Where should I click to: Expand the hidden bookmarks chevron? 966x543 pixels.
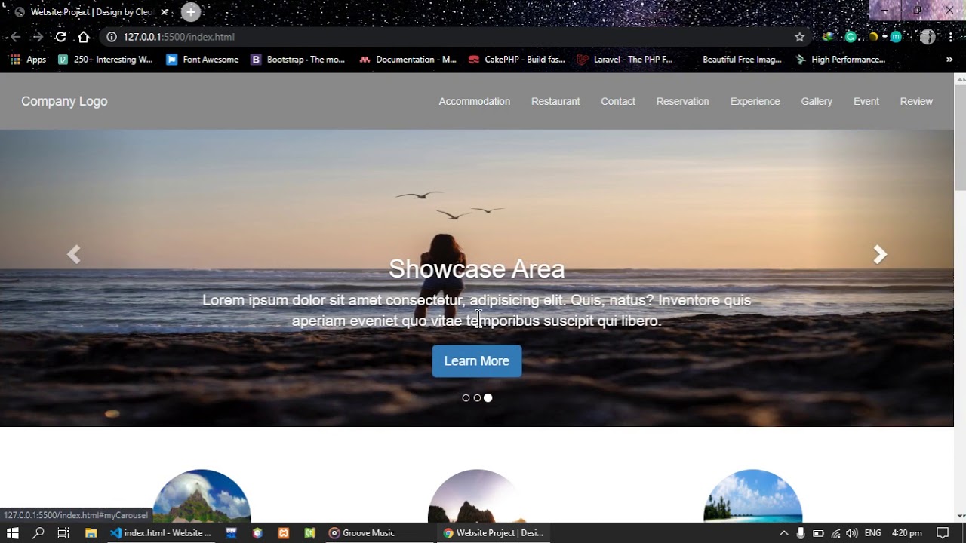(x=949, y=60)
